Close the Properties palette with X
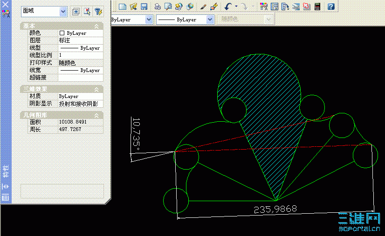This screenshot has width=385, height=236. (x=6, y=4)
